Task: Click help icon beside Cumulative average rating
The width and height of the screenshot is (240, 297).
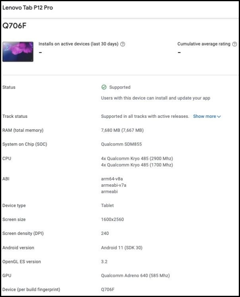Action: [x=234, y=44]
